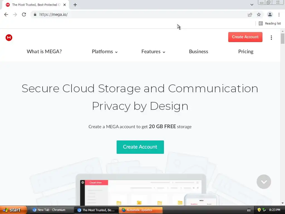Viewport: 285px width, 214px height.
Task: Click the Privacy by Design heading
Action: coord(140,106)
